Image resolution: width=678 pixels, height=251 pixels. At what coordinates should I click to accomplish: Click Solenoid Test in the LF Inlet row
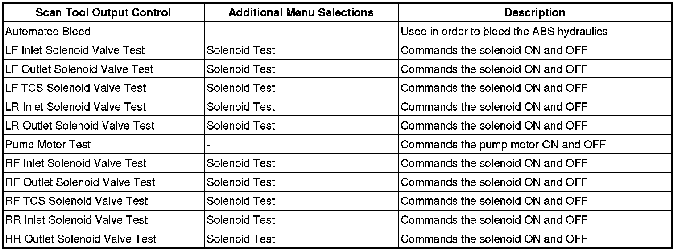[x=241, y=50]
